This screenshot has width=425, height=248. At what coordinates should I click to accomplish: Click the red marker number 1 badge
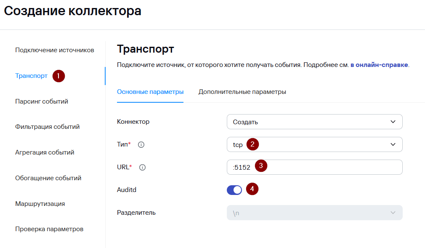58,76
